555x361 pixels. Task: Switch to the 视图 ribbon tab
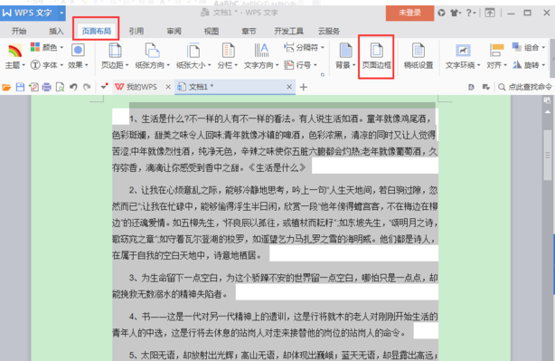[x=212, y=31]
